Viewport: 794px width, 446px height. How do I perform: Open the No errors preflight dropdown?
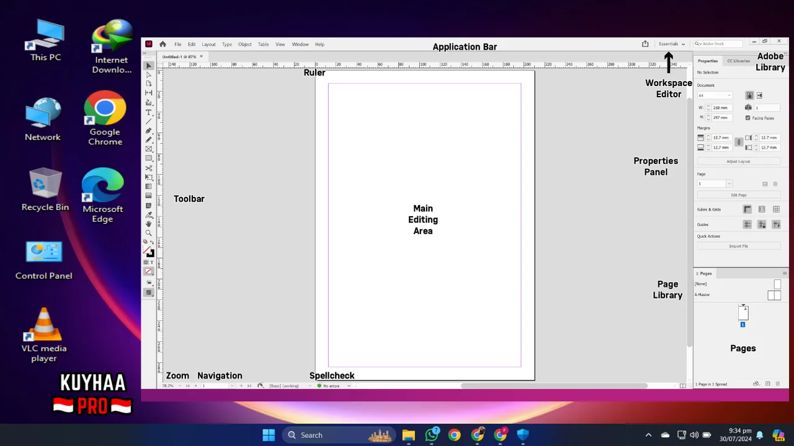pos(349,386)
